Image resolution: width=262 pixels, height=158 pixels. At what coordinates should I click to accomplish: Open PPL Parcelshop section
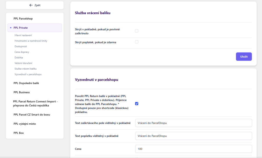23,19
